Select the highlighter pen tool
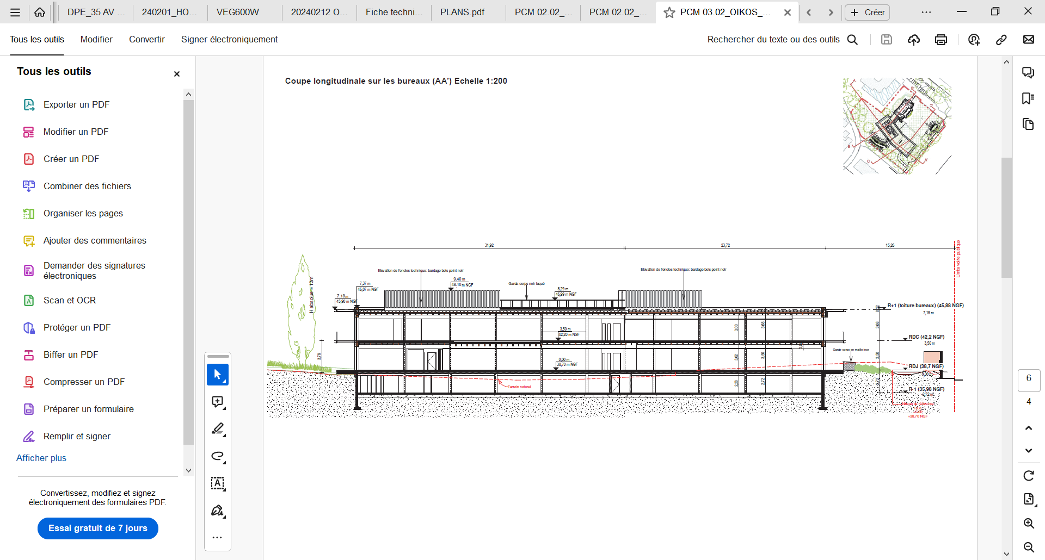The image size is (1045, 560). (218, 429)
